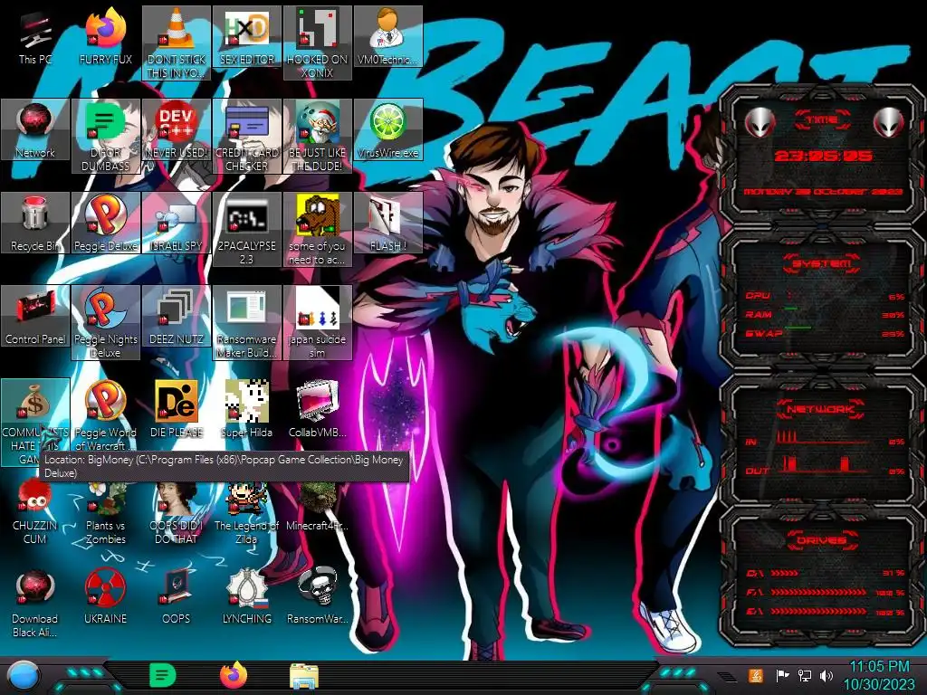927x695 pixels.
Task: Open the volume speaker tray icon
Action: pos(827,675)
